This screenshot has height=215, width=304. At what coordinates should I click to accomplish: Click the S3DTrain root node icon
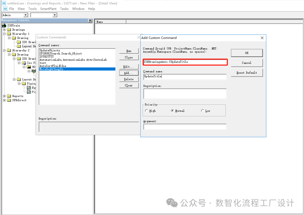(x=4, y=25)
